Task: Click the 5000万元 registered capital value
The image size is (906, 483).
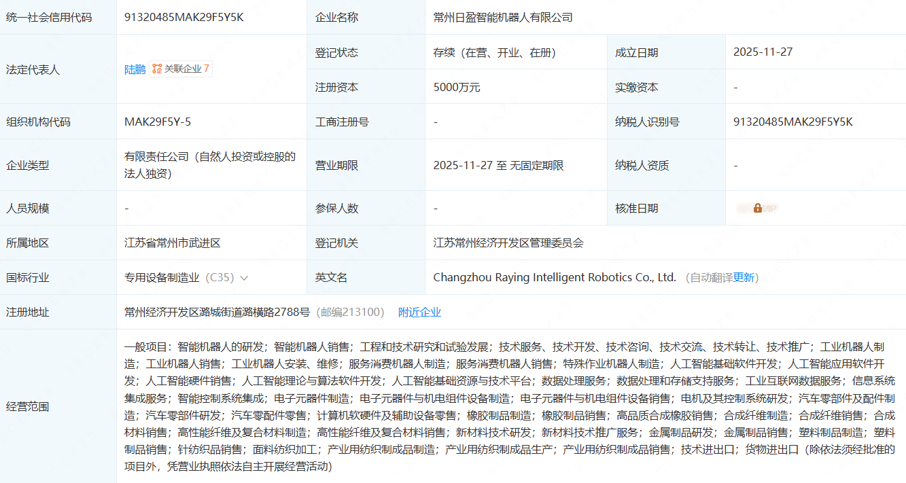Action: coord(457,88)
